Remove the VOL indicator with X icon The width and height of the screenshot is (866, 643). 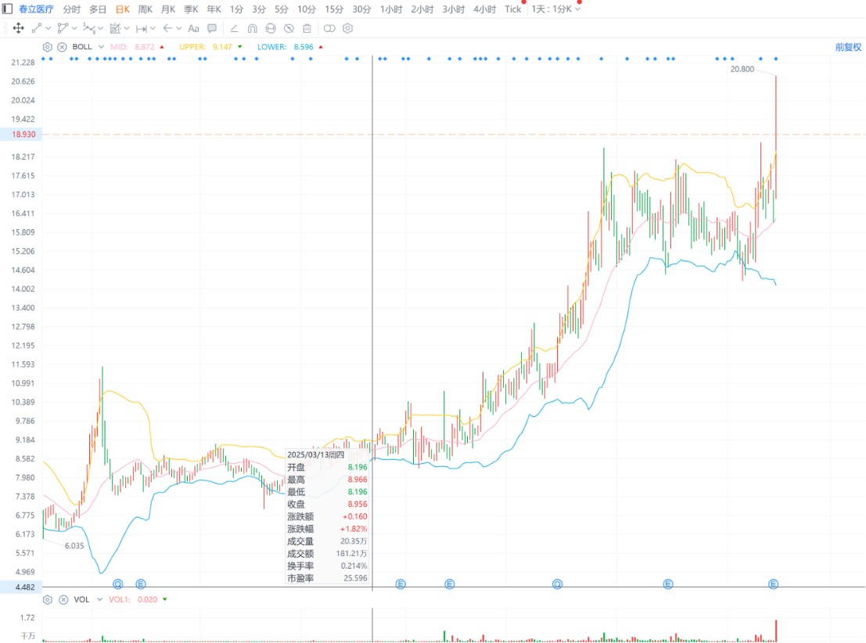(x=62, y=599)
